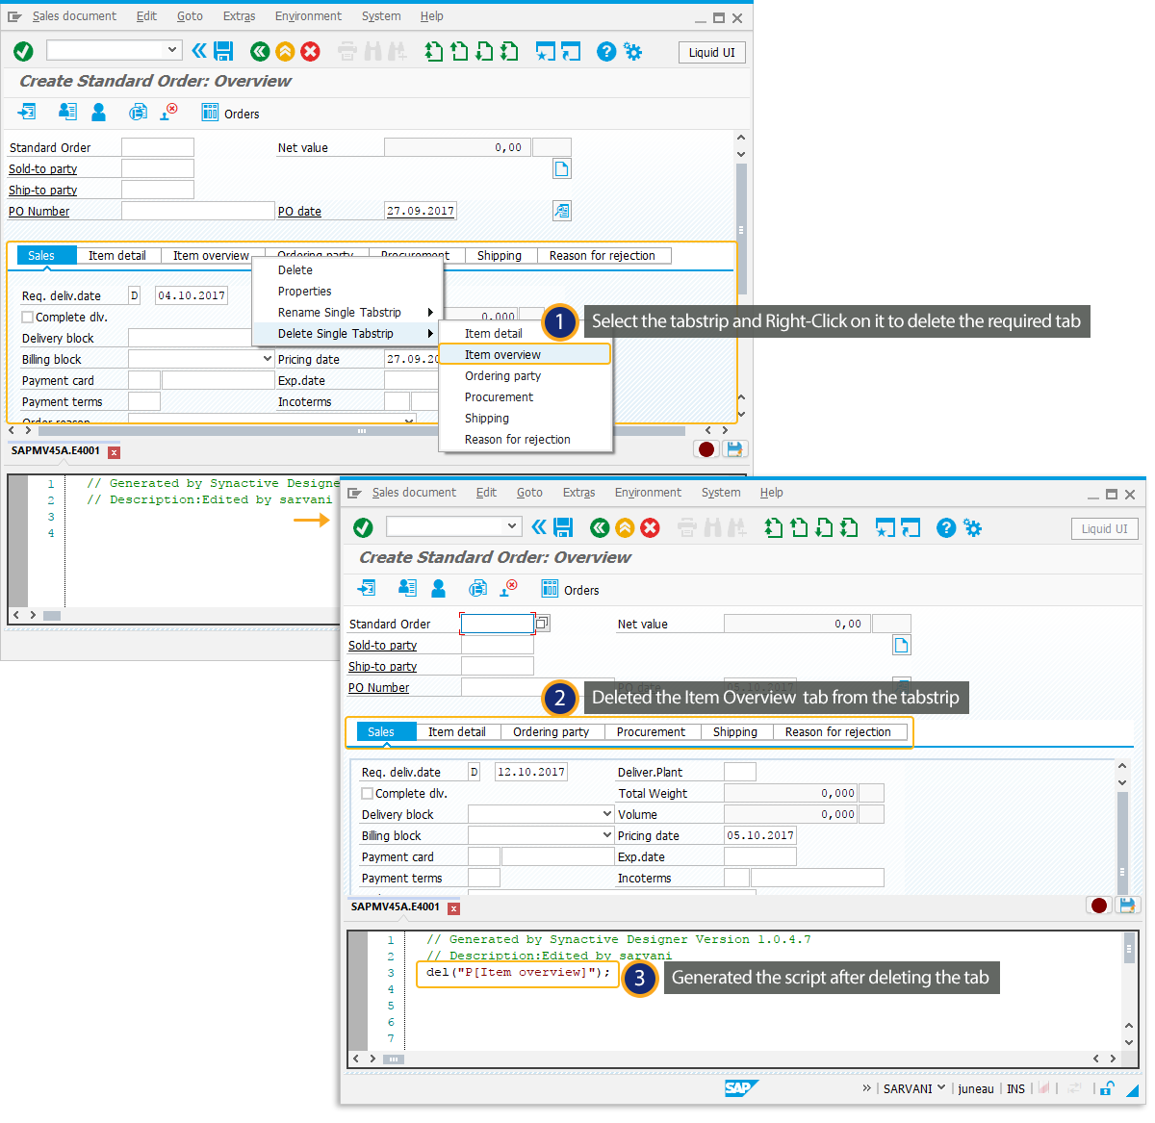Image resolution: width=1155 pixels, height=1123 pixels.
Task: Click the Sold-to party input field in back window
Action: click(x=158, y=168)
